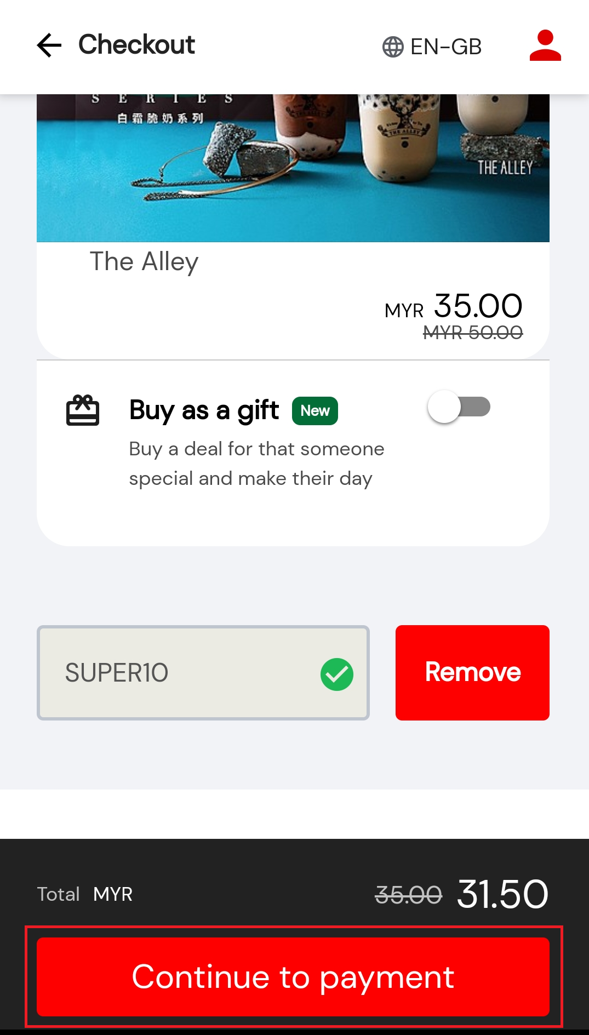
Task: Click the green promo checkmark icon
Action: [336, 674]
